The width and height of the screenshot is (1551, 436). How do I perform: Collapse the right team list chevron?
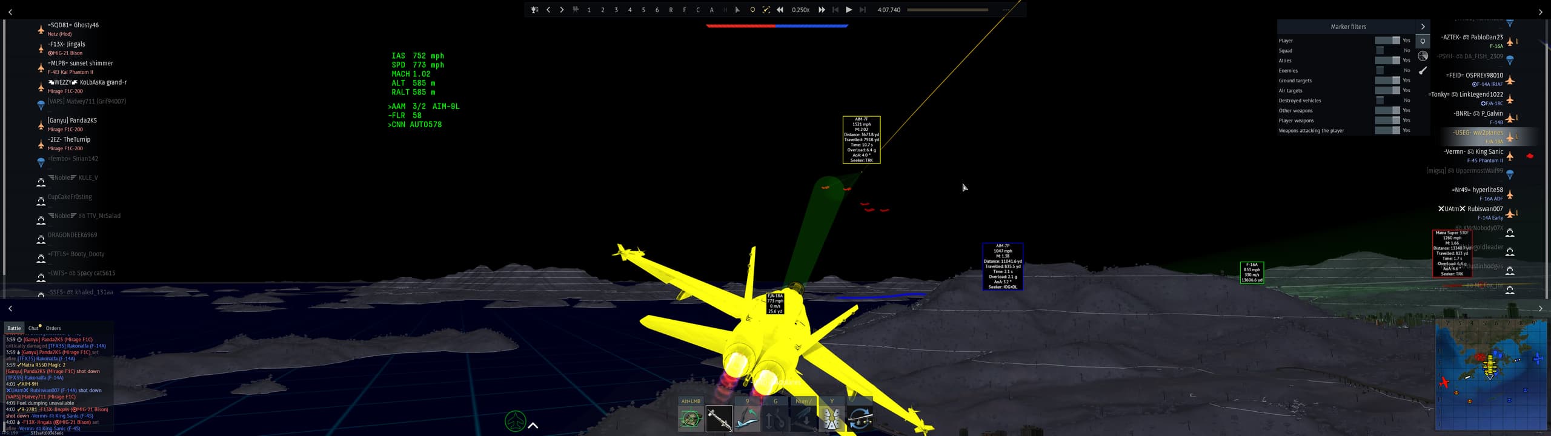click(x=1541, y=12)
